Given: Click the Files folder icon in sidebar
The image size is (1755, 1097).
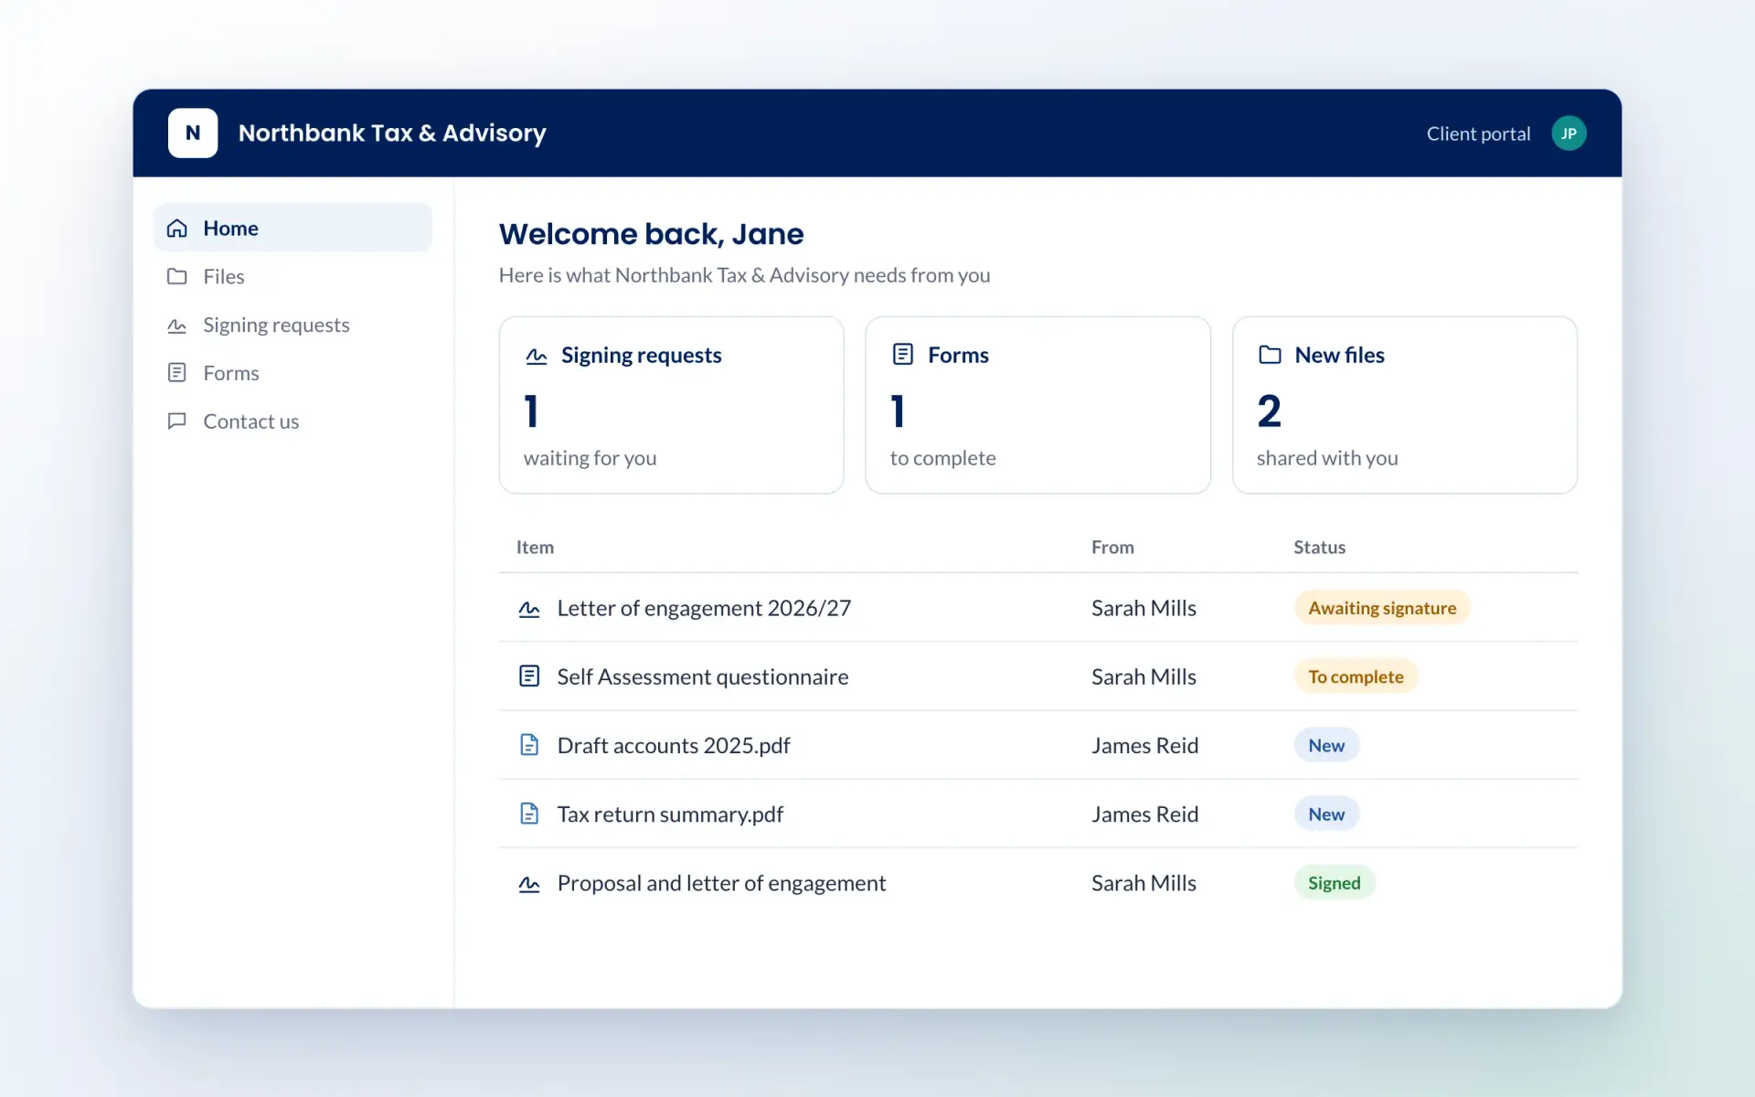Looking at the screenshot, I should [177, 276].
